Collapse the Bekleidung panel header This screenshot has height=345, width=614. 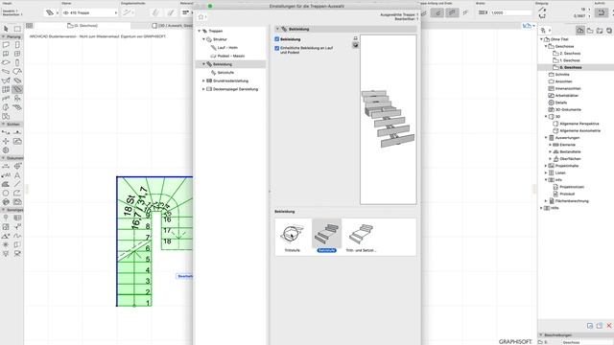pos(277,29)
